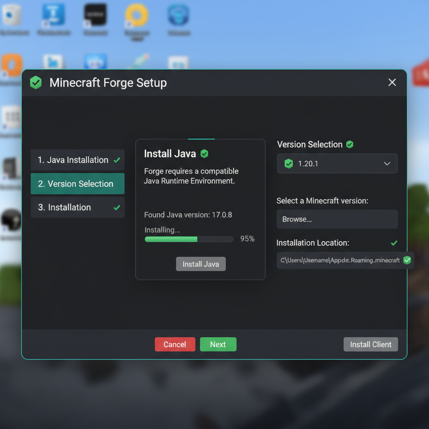Open the Java Installation step
Image resolution: width=429 pixels, height=429 pixels.
click(78, 160)
